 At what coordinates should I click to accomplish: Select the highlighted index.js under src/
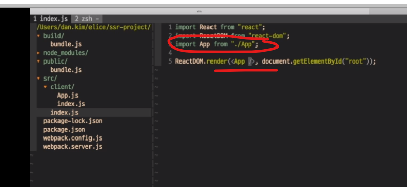[x=64, y=113]
